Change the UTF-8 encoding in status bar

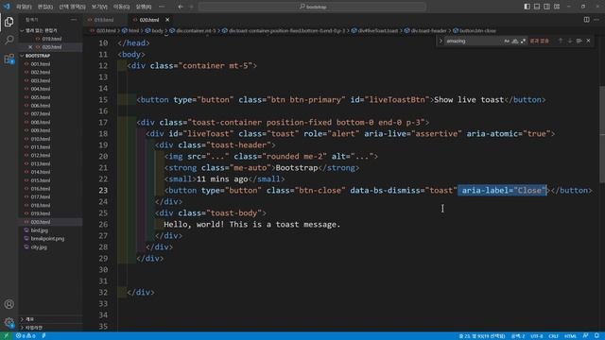536,336
